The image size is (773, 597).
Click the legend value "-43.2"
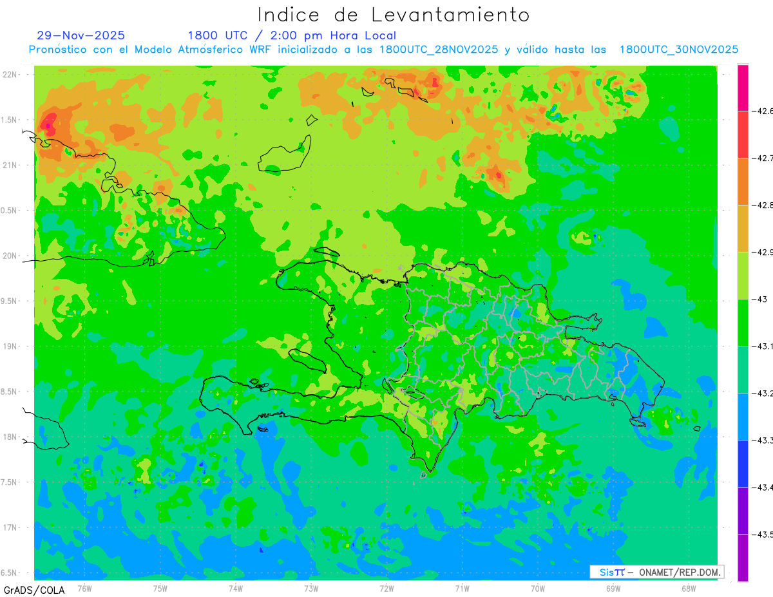(x=763, y=393)
